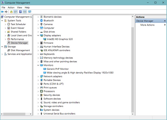Select Disk Management under Storage
The image size is (167, 120).
pos(20,50)
